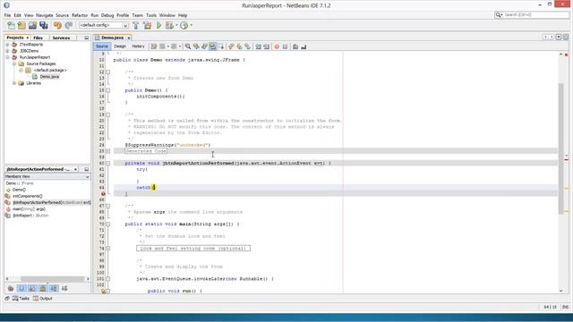Open the File menu
The height and width of the screenshot is (322, 573).
(x=7, y=15)
